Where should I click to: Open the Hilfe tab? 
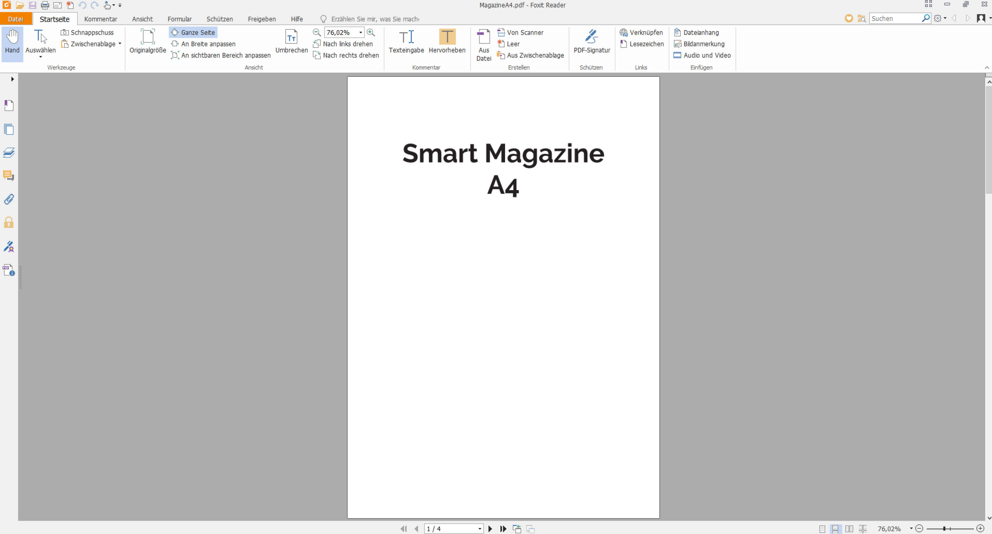[x=297, y=19]
